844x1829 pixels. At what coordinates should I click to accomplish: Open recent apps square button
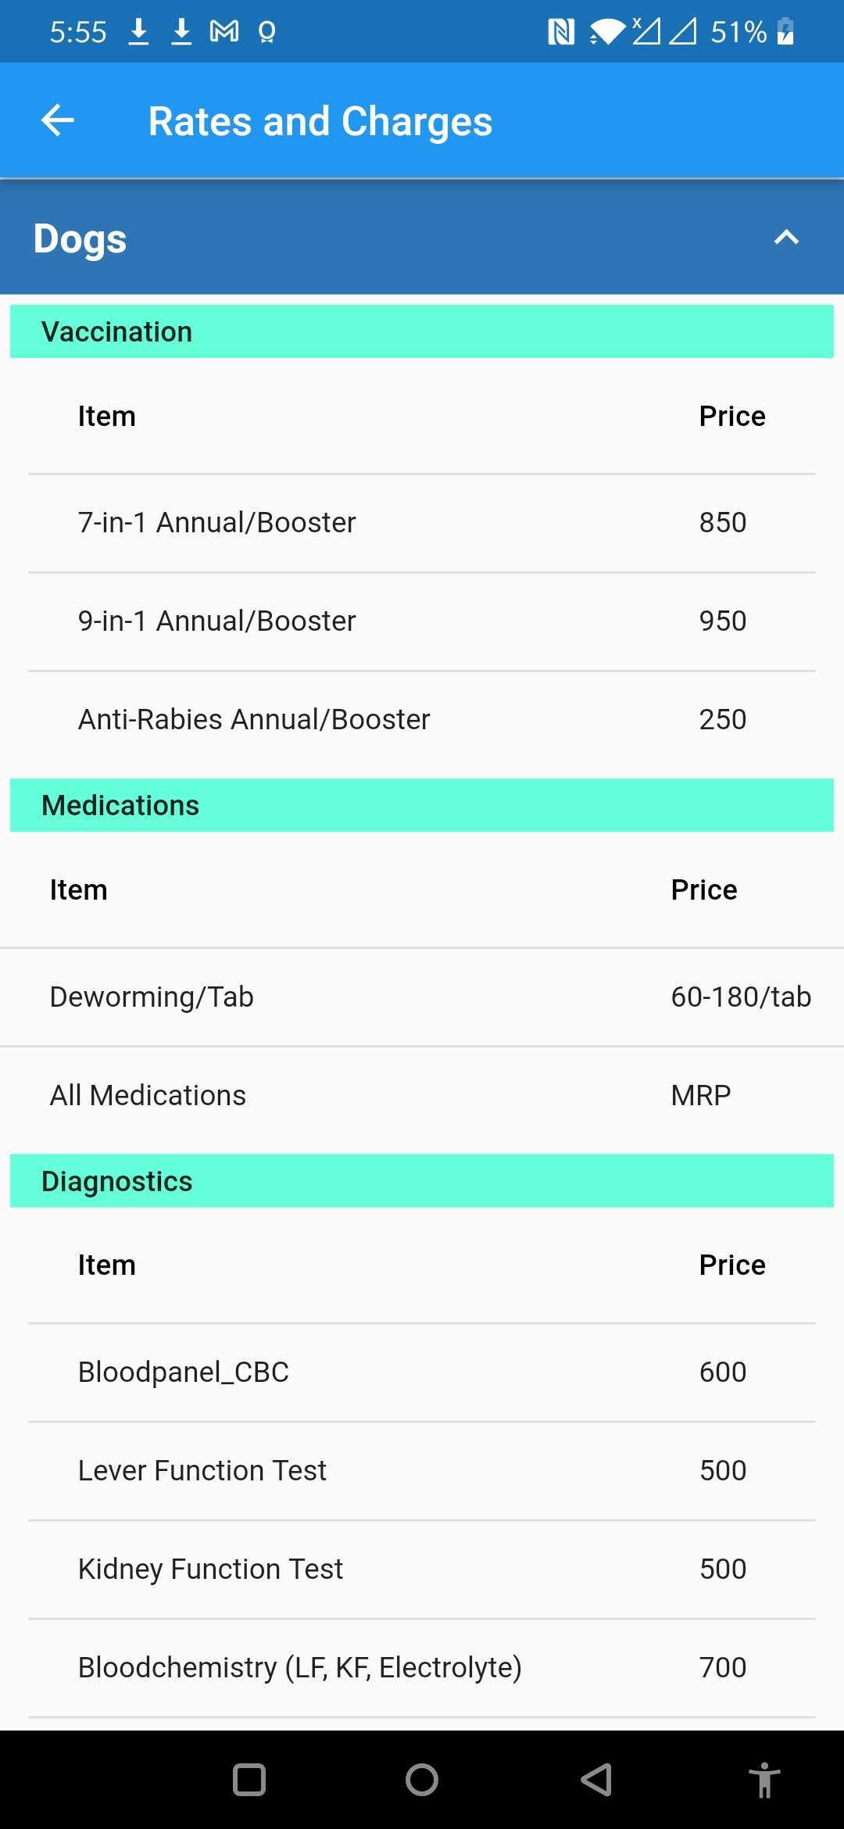pos(249,1780)
